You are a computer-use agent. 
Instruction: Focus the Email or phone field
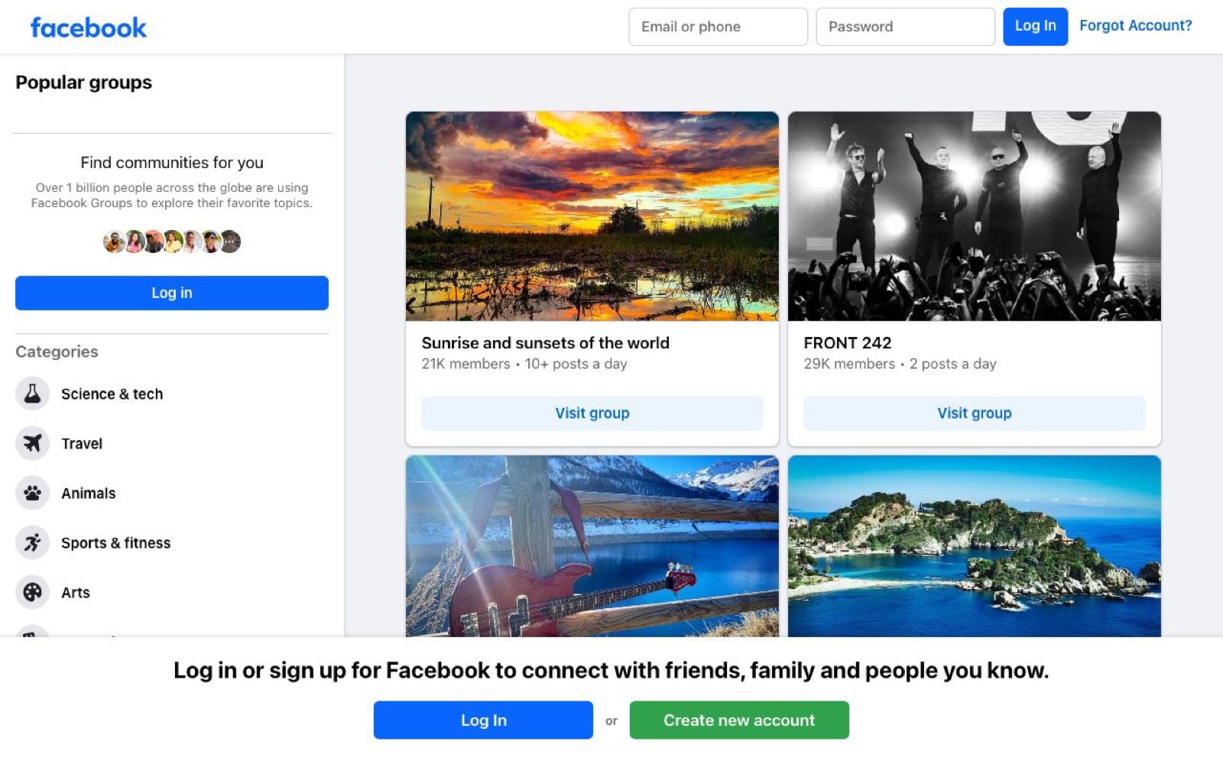point(718,27)
